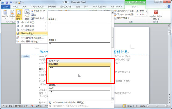The image size is (172, 109).
Task: Click word count 文字数: 5,049
Action: [x=21, y=106]
